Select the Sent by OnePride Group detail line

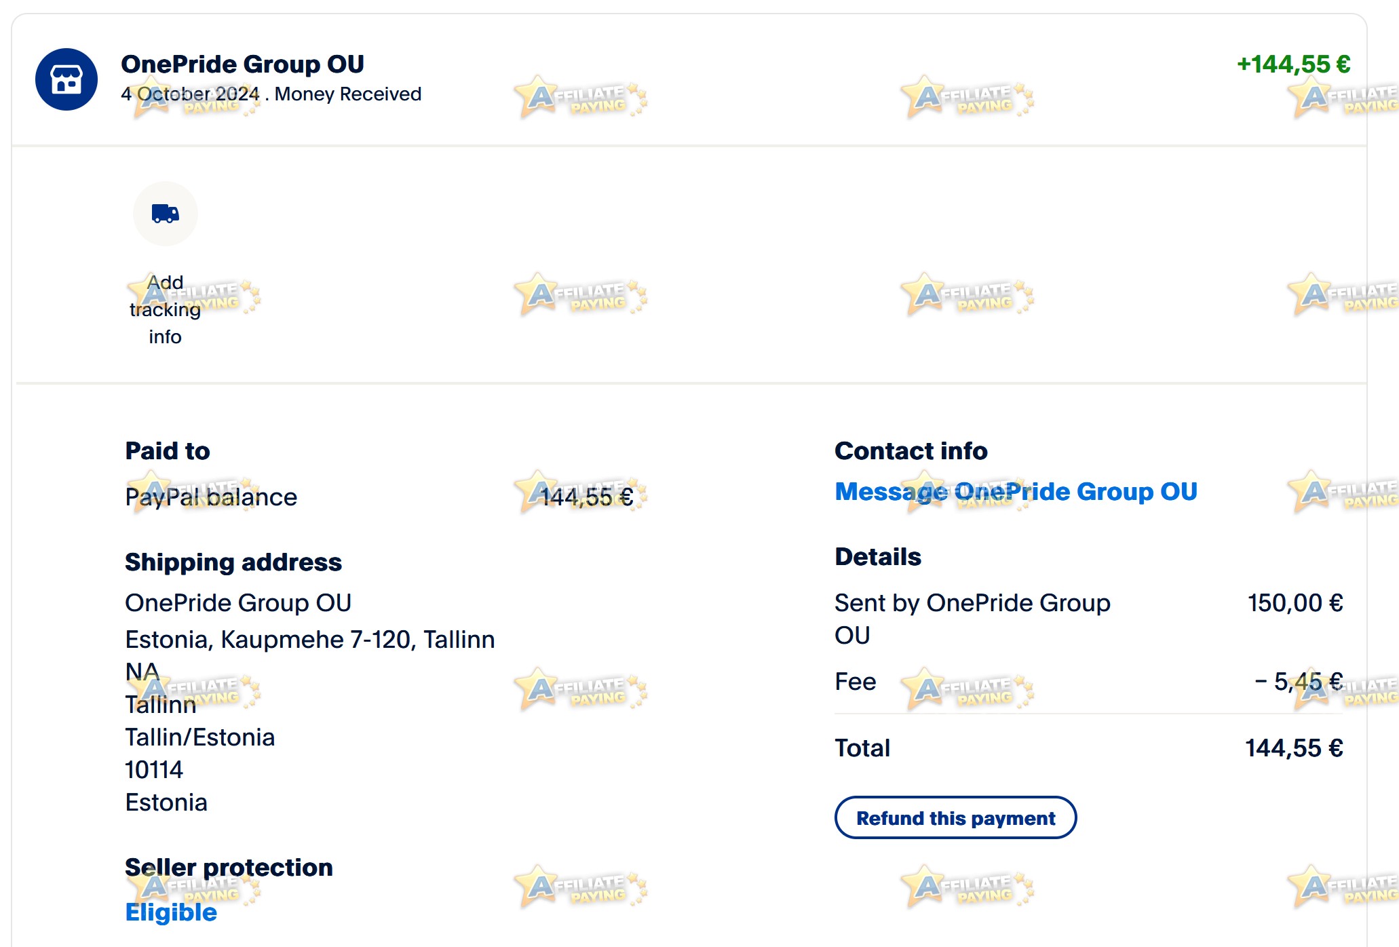click(x=972, y=619)
